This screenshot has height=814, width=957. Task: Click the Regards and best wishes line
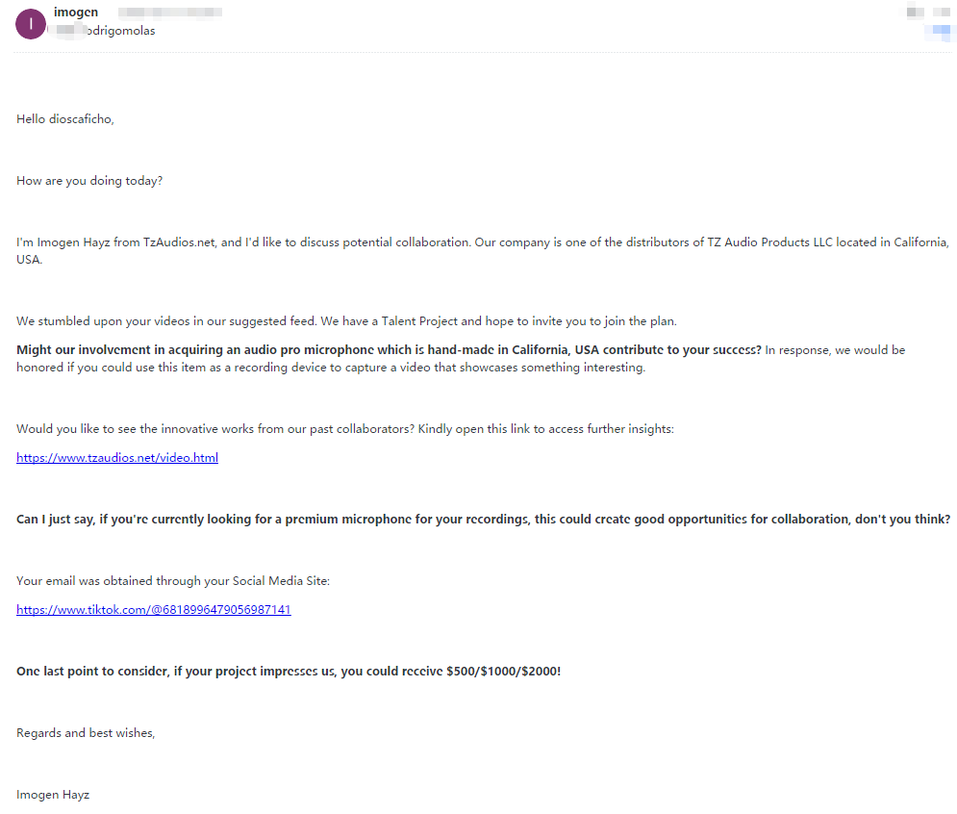[86, 733]
